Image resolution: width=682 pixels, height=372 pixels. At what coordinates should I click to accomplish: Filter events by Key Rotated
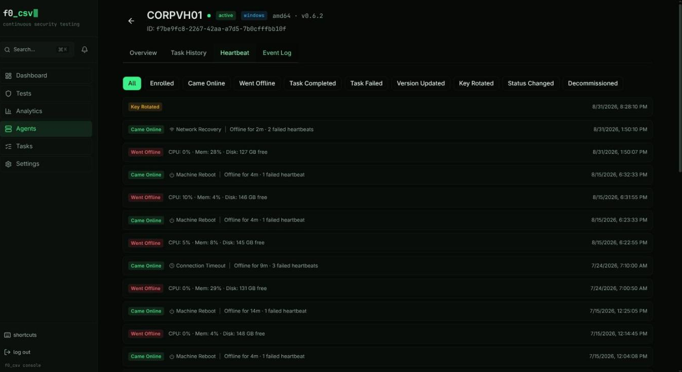point(476,83)
